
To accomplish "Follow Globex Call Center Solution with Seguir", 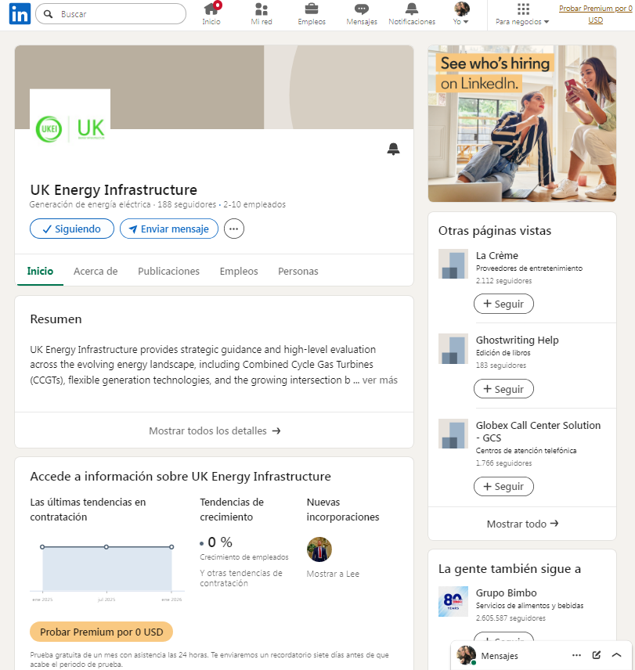I will pos(503,486).
